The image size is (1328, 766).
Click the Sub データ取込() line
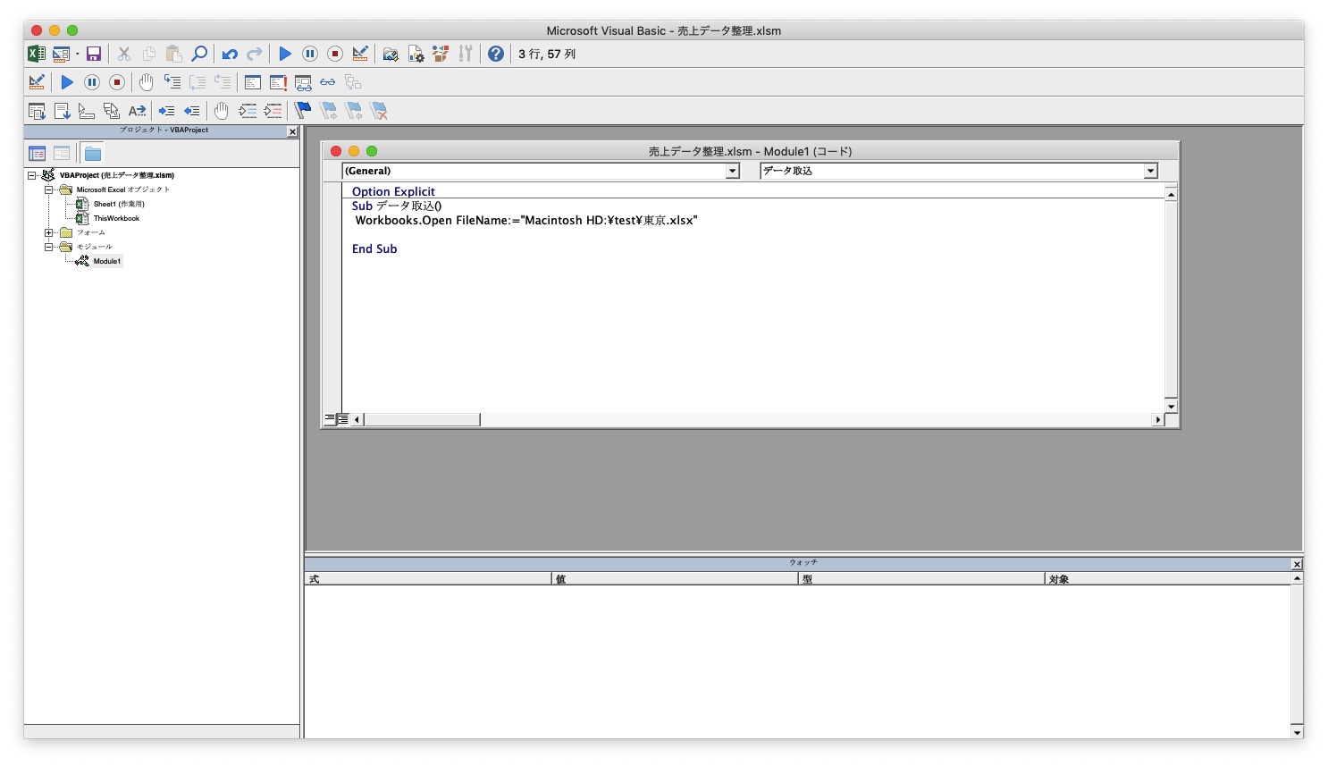(x=397, y=206)
